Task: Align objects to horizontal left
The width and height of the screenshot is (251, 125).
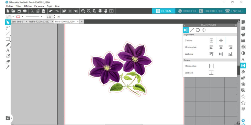Action: pos(211,47)
